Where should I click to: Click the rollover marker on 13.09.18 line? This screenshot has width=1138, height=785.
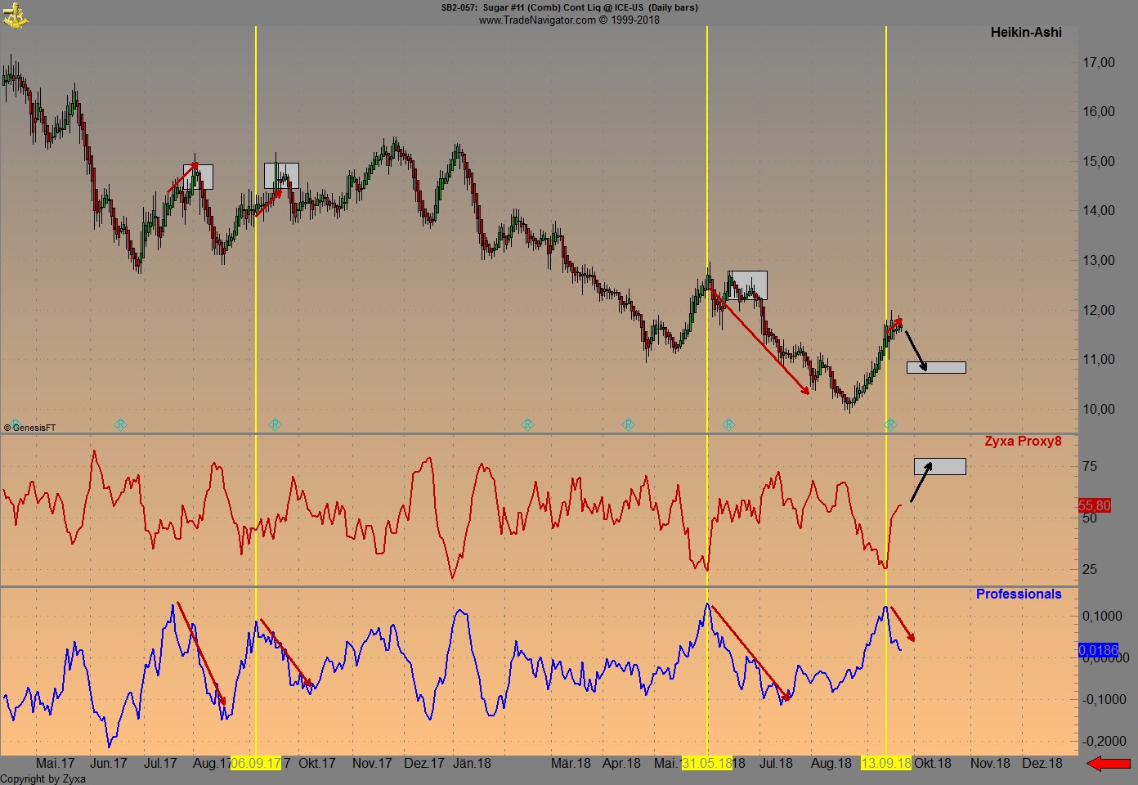tap(890, 424)
